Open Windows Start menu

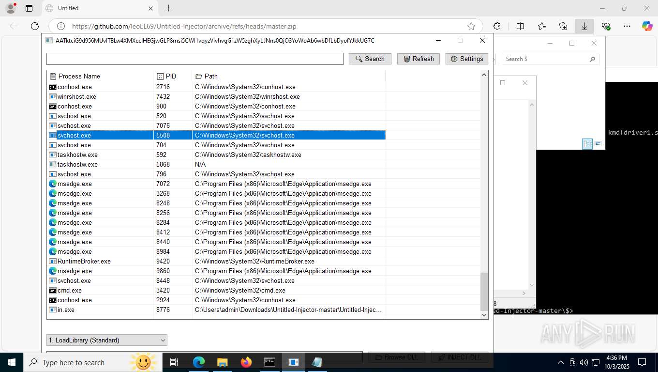click(x=11, y=362)
